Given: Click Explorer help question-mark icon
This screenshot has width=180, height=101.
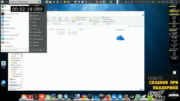Looking at the screenshot, I should (x=143, y=15).
